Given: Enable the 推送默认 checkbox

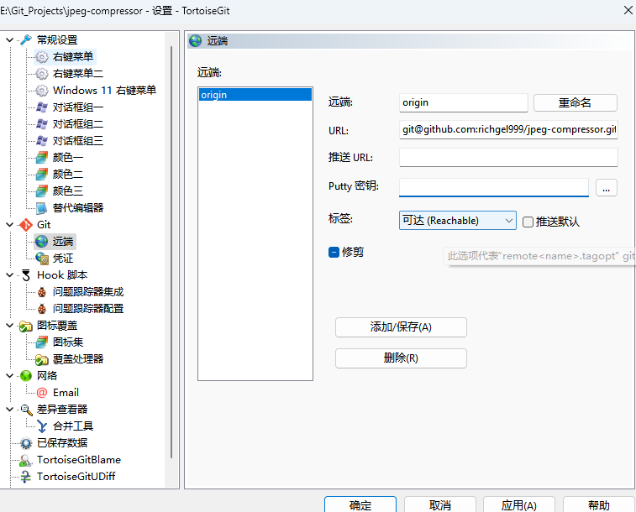Looking at the screenshot, I should pos(528,222).
